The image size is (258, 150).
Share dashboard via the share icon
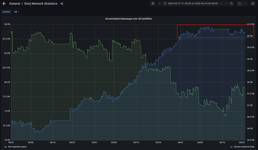click(62, 4)
